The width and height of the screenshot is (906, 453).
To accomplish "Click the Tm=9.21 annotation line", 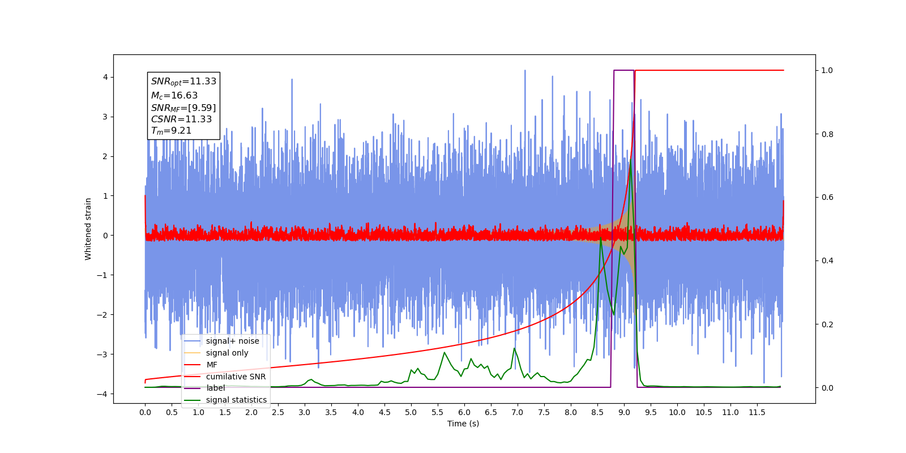I will pyautogui.click(x=171, y=131).
